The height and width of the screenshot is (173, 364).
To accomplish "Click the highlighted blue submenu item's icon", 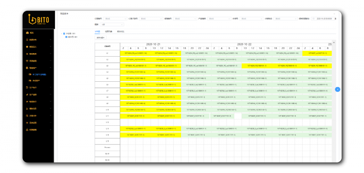I will [30, 74].
